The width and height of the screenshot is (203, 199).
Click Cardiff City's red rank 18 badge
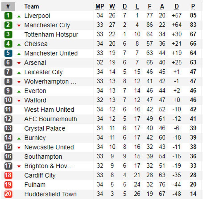click(8, 175)
